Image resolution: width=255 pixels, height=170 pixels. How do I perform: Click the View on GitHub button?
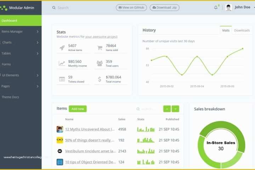coord(131,7)
